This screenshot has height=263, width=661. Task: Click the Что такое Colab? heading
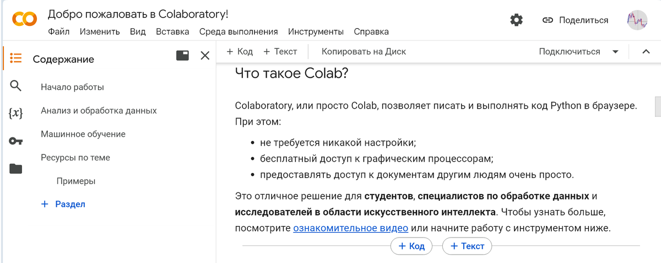pyautogui.click(x=291, y=74)
